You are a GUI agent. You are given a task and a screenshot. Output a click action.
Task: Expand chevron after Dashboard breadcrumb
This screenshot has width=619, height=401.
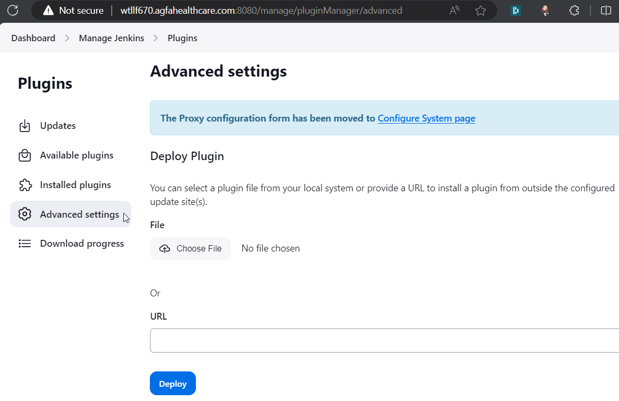pos(67,38)
